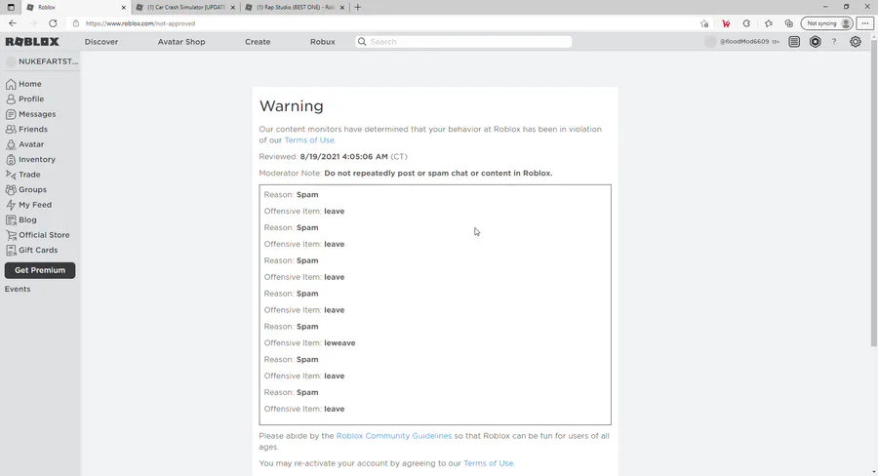Click the browser back arrow

coord(13,23)
